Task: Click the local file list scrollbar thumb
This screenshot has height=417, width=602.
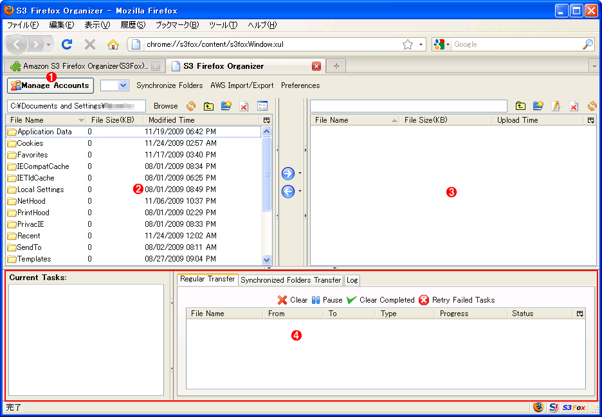Action: 266,173
